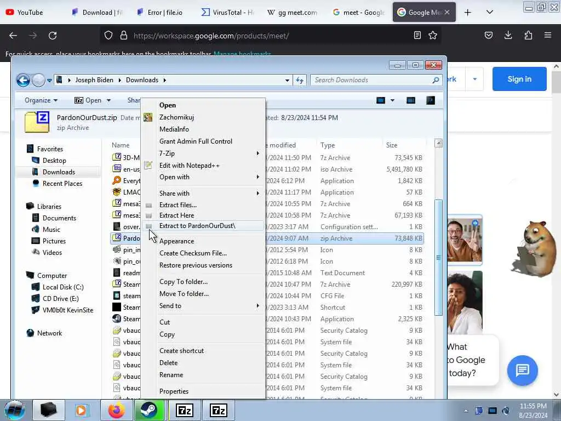The width and height of the screenshot is (561, 421).
Task: Select Extract files... menu entry
Action: tap(203, 205)
